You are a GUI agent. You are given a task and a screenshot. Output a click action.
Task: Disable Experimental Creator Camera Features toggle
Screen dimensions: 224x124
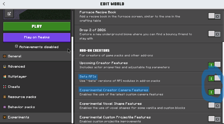coord(214,92)
